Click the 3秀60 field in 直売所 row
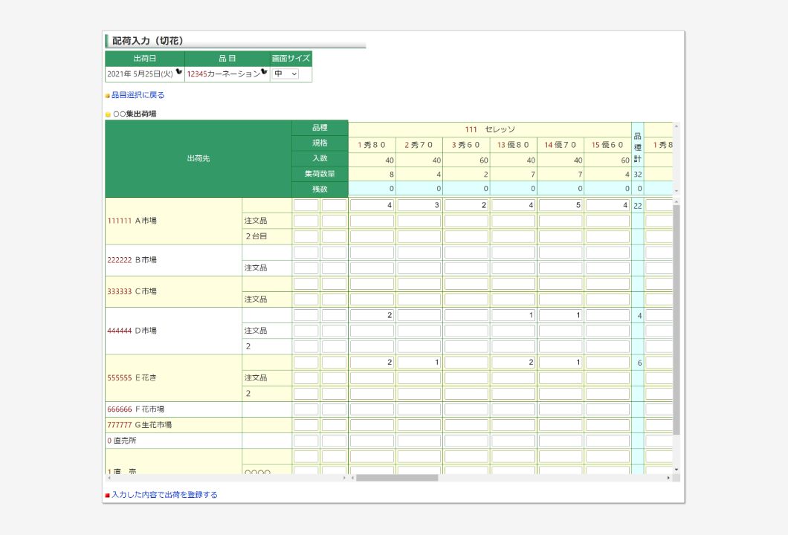 [x=466, y=441]
